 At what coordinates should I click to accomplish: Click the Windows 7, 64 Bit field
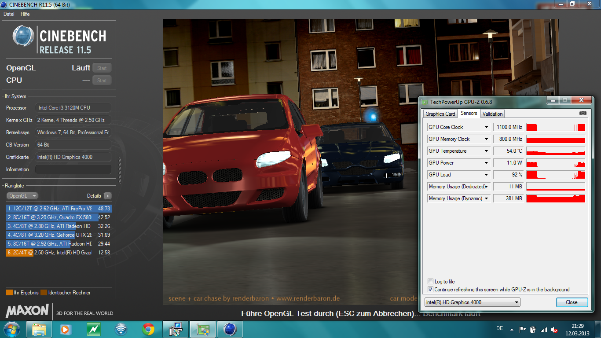[x=73, y=132]
